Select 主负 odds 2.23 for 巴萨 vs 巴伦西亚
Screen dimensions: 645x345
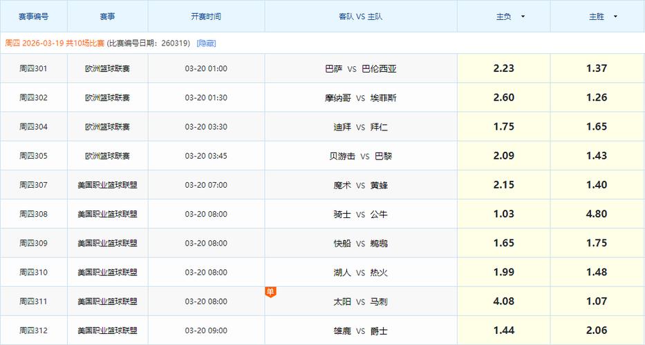click(504, 68)
